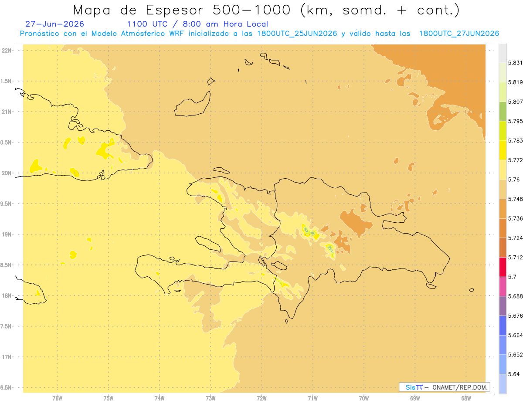This screenshot has height=404, width=523.
Task: Click the 17N latitude label
Action: [7, 357]
